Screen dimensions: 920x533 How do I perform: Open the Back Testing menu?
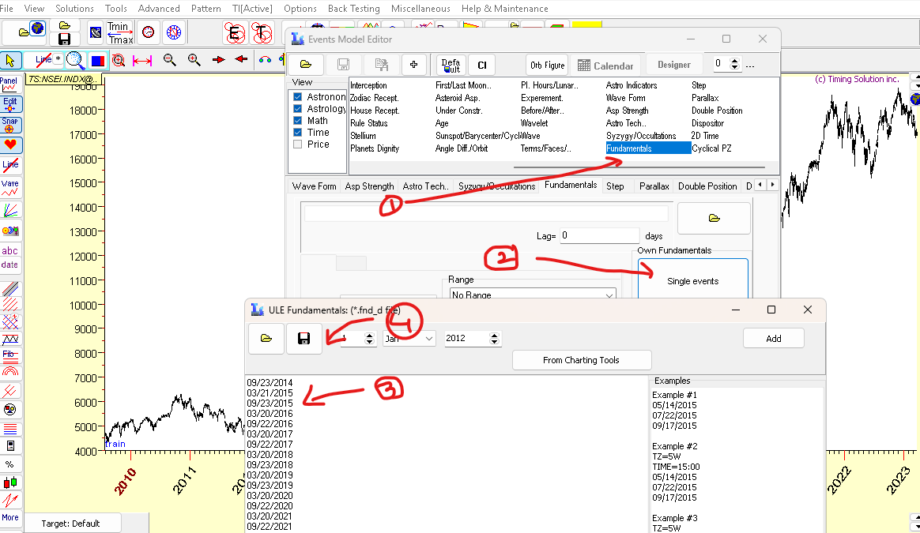tap(354, 9)
